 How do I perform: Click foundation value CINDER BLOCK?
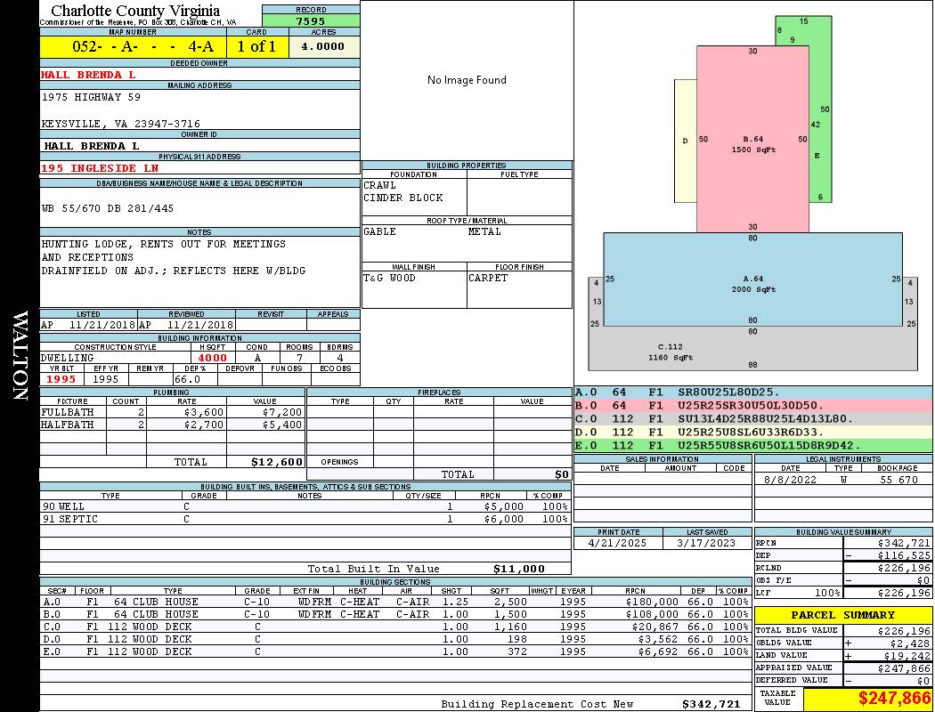(x=403, y=198)
